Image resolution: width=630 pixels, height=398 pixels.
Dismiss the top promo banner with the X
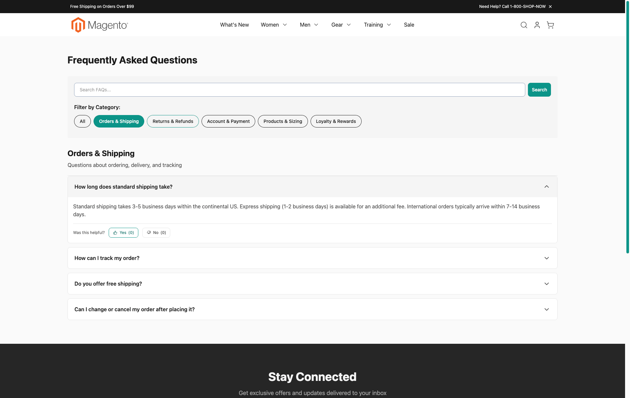pos(550,6)
